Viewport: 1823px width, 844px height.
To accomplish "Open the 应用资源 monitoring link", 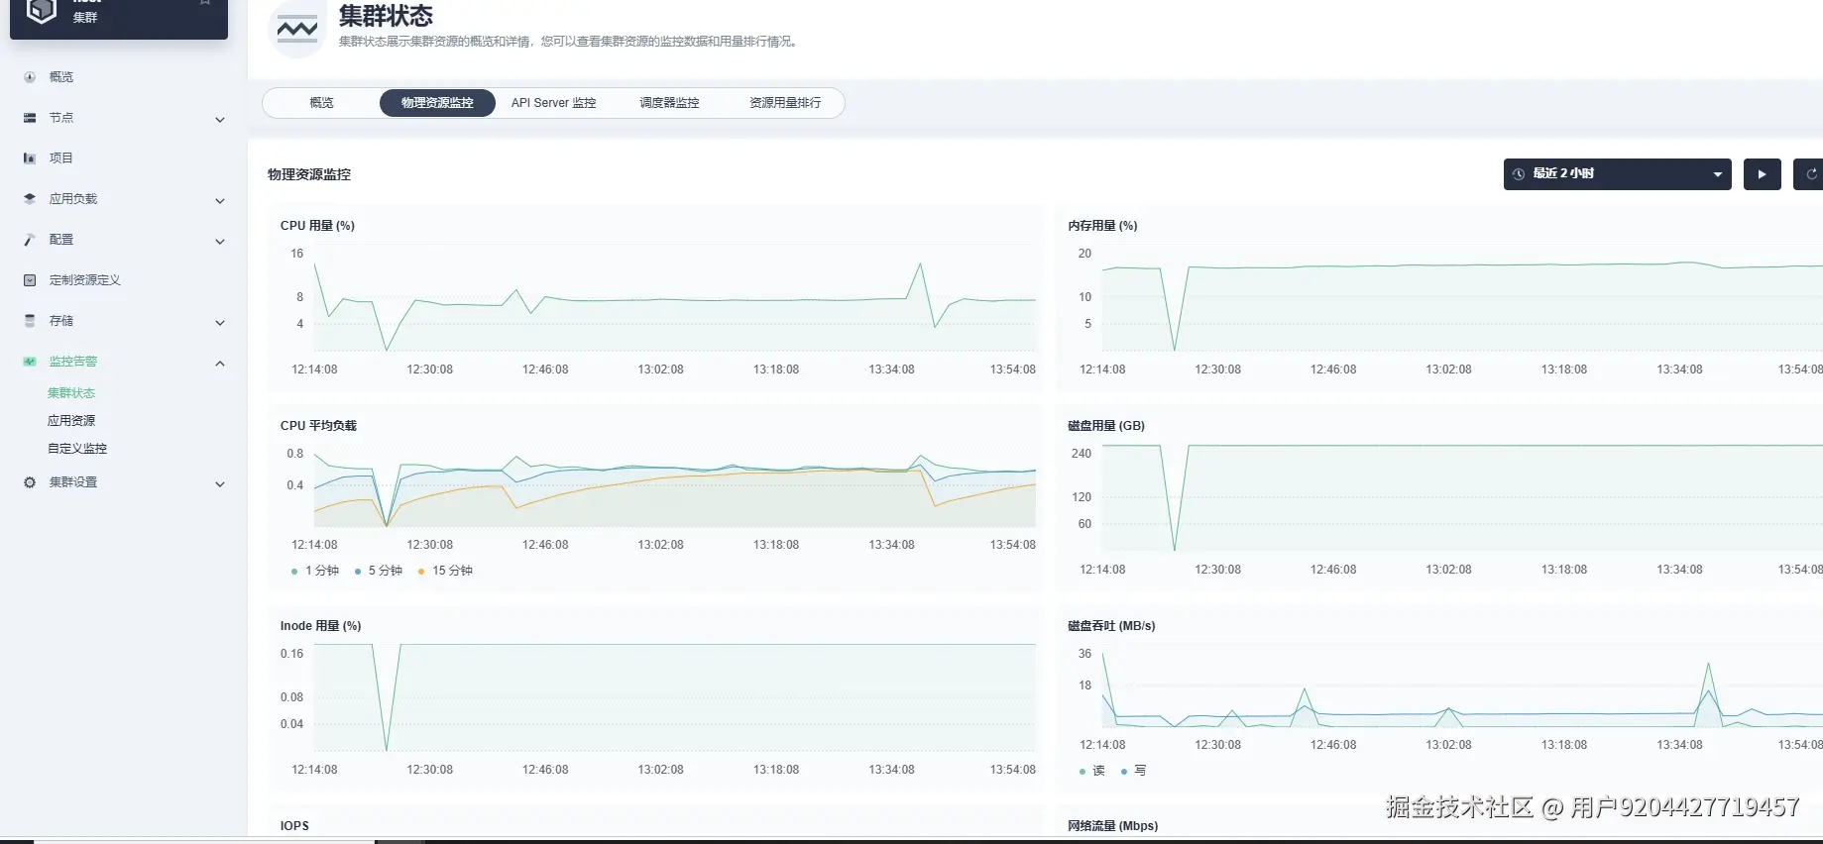I will point(71,421).
